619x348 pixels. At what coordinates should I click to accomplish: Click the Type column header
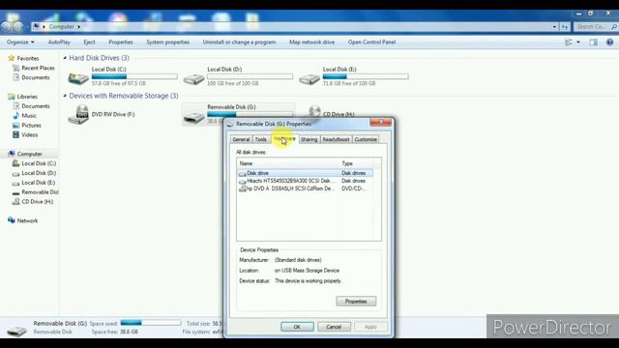[356, 163]
